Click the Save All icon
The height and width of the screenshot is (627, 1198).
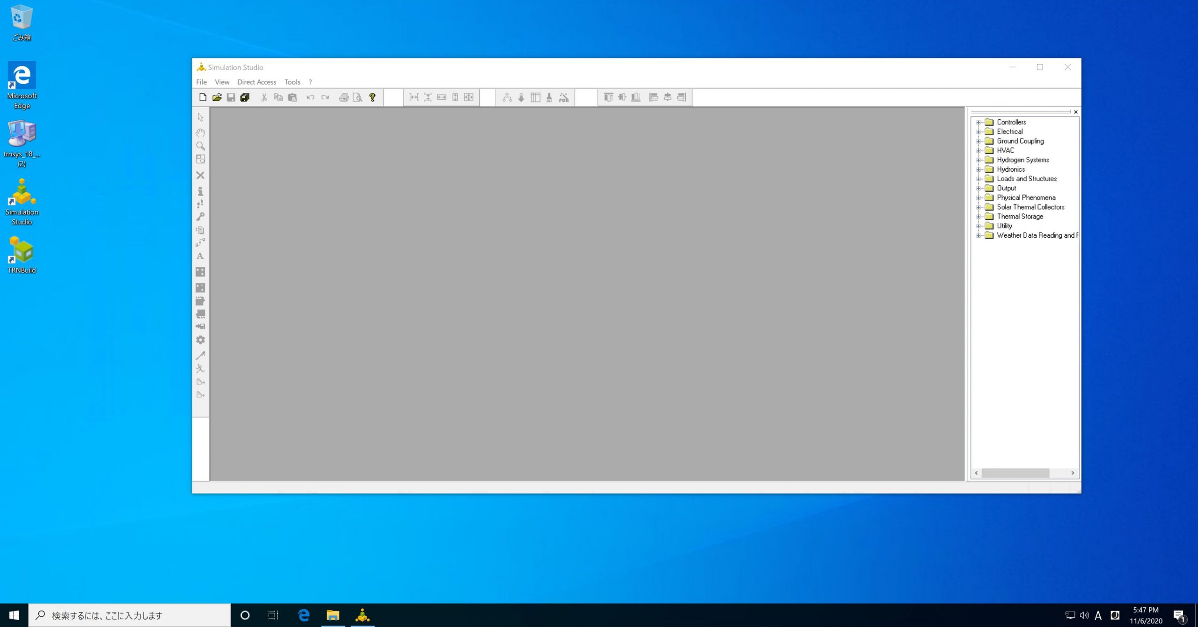[245, 97]
